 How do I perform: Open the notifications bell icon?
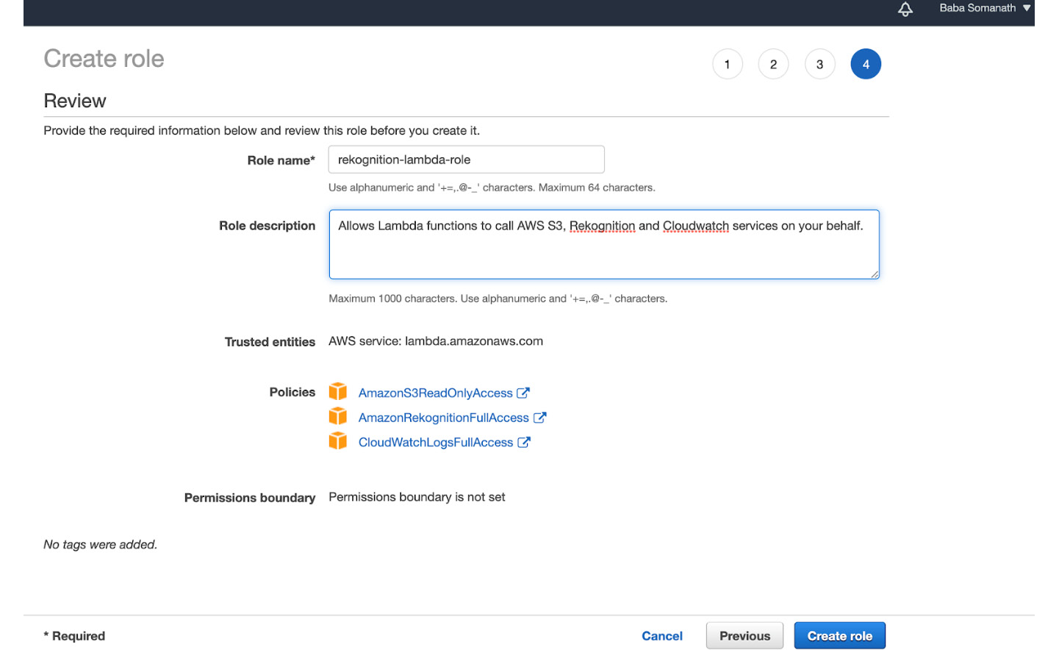coord(905,9)
